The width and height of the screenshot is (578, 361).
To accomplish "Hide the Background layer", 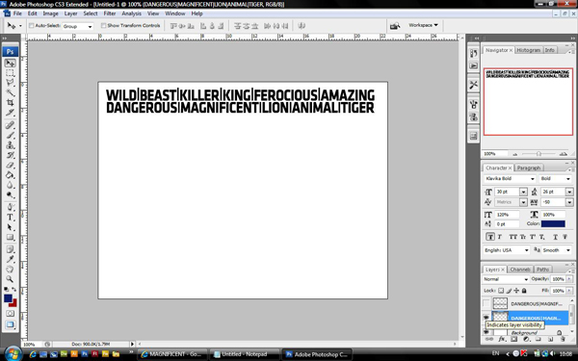I will coord(486,332).
